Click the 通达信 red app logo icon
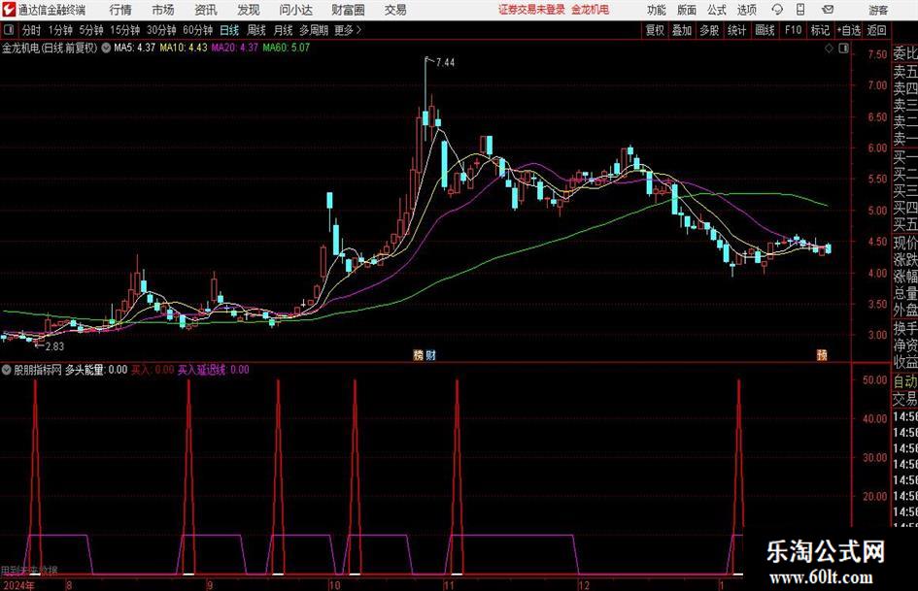The image size is (918, 591). click(x=8, y=10)
